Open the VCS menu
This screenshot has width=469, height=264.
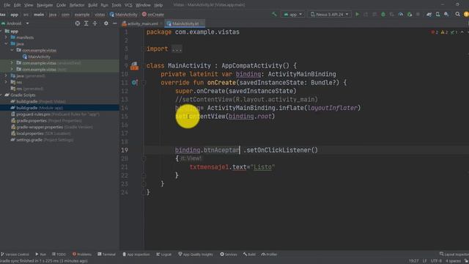coord(128,5)
